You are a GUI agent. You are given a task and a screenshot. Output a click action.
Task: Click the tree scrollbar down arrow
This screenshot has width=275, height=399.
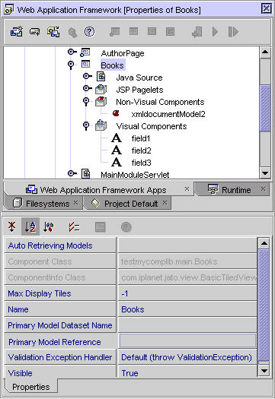click(x=265, y=173)
